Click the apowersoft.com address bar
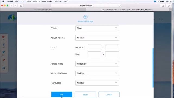The width and height of the screenshot is (174, 98). click(86, 5)
